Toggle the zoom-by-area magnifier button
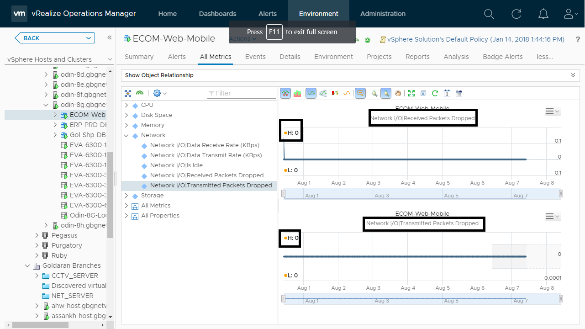 click(386, 93)
